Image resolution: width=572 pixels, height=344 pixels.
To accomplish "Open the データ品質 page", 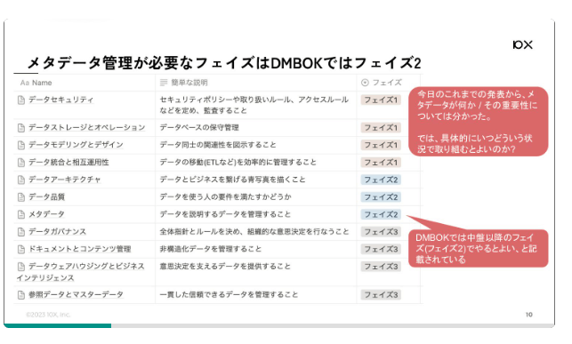I will point(46,197).
